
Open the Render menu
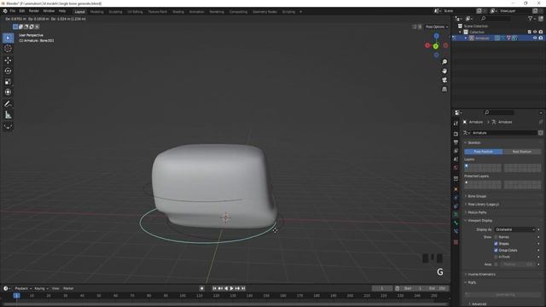tap(34, 11)
